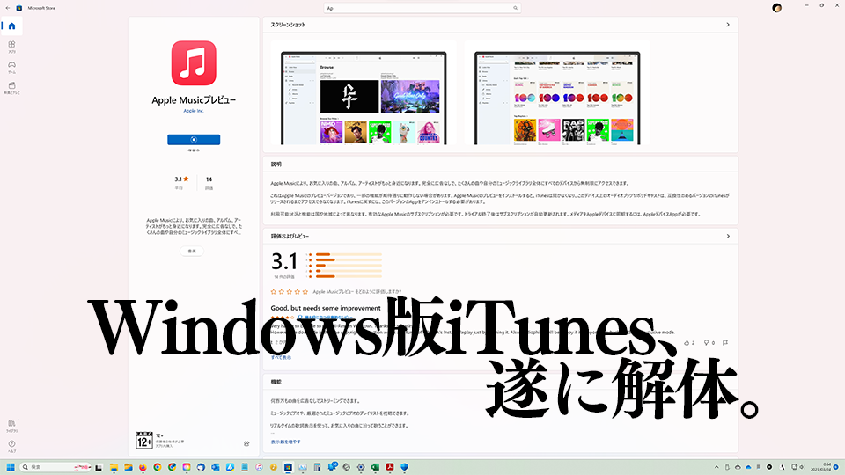The height and width of the screenshot is (475, 845).
Task: Open the first screenshot showing Browse
Action: [x=364, y=98]
